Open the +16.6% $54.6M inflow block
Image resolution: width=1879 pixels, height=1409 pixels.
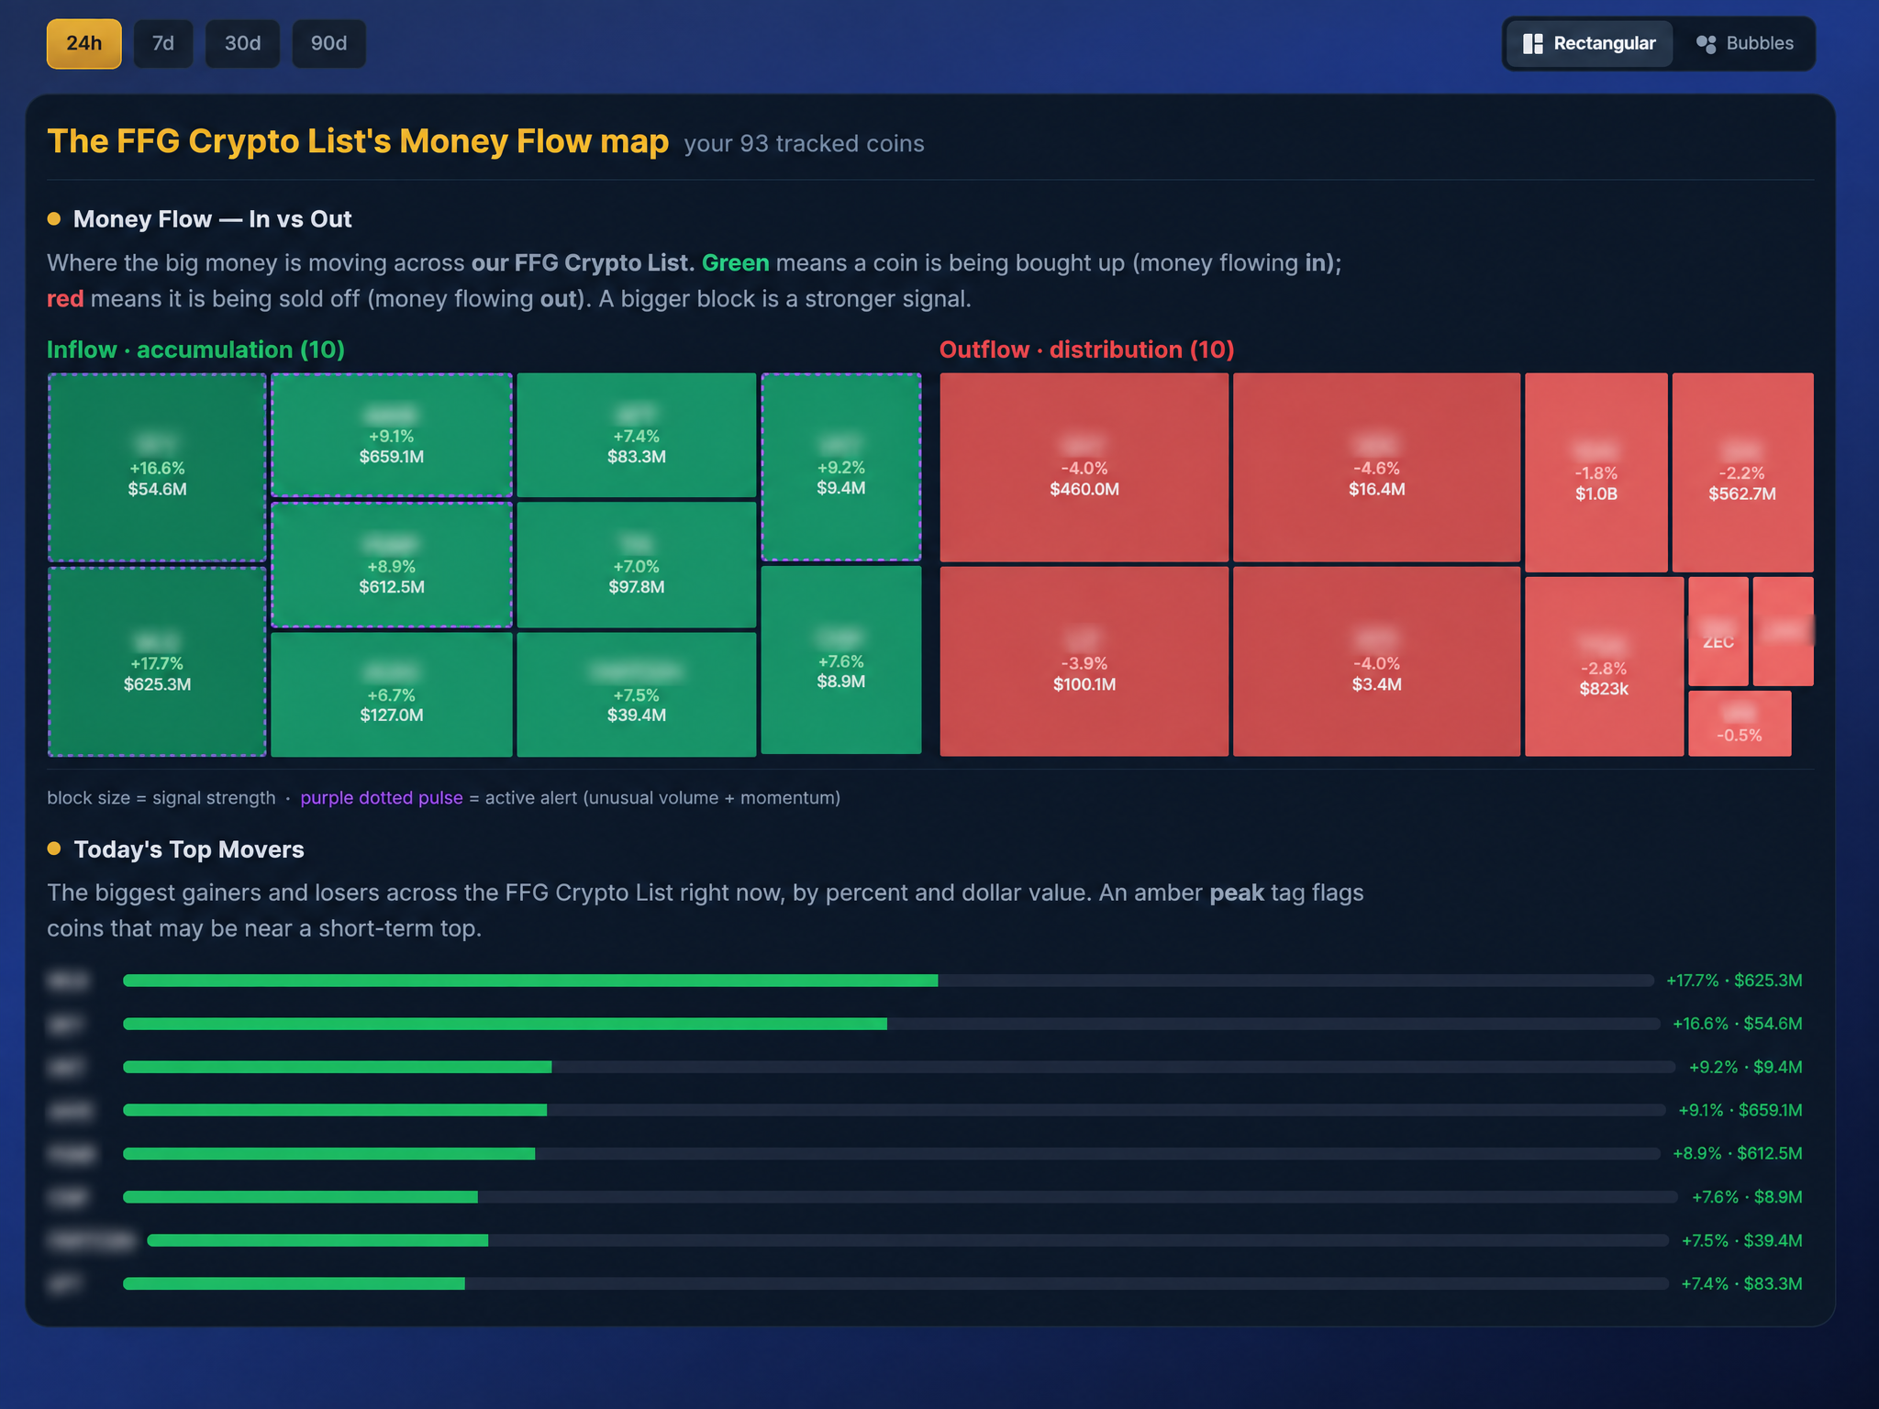click(x=157, y=467)
